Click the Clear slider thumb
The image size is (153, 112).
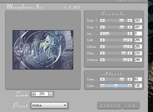(x=124, y=53)
